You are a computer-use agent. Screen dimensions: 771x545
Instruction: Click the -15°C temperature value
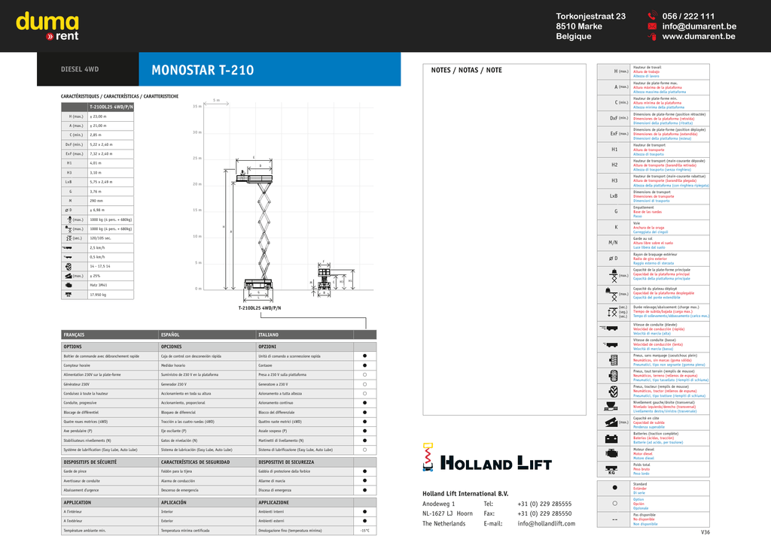[365, 531]
